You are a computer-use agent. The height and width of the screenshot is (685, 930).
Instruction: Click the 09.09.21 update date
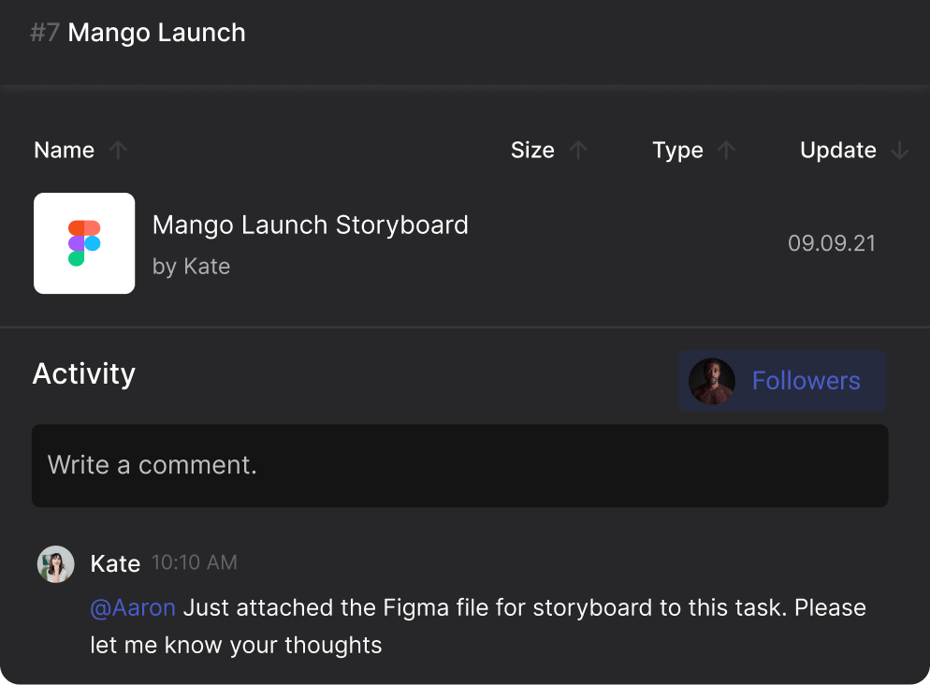[832, 244]
